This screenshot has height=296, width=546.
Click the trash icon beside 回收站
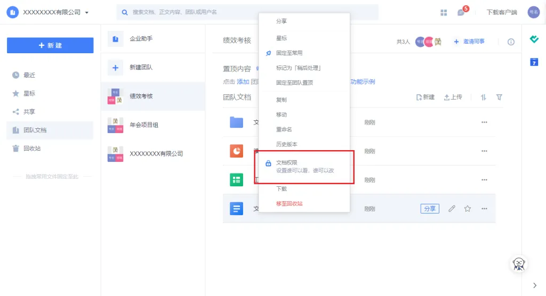point(15,149)
